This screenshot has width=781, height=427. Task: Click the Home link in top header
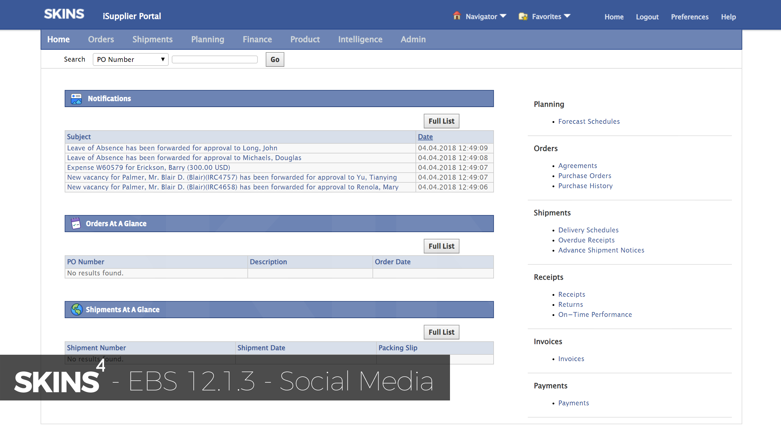(614, 17)
